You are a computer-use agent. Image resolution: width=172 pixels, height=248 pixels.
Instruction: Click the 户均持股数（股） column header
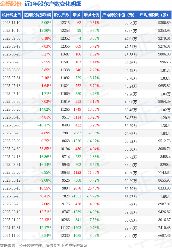pos(155,15)
